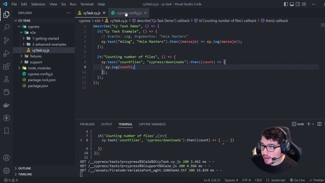Add a new terminal with plus icon
The height and width of the screenshot is (183, 325).
(x=308, y=124)
